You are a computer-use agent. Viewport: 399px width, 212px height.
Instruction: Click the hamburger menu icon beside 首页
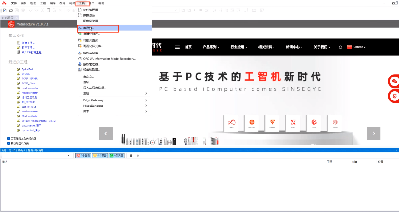[177, 47]
